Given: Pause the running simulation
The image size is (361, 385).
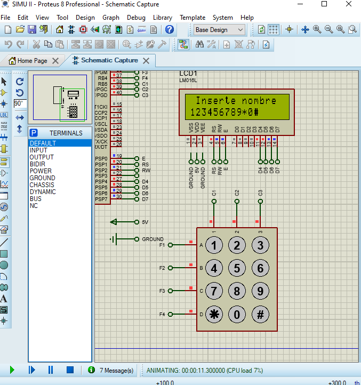Looking at the screenshot, I should point(51,370).
